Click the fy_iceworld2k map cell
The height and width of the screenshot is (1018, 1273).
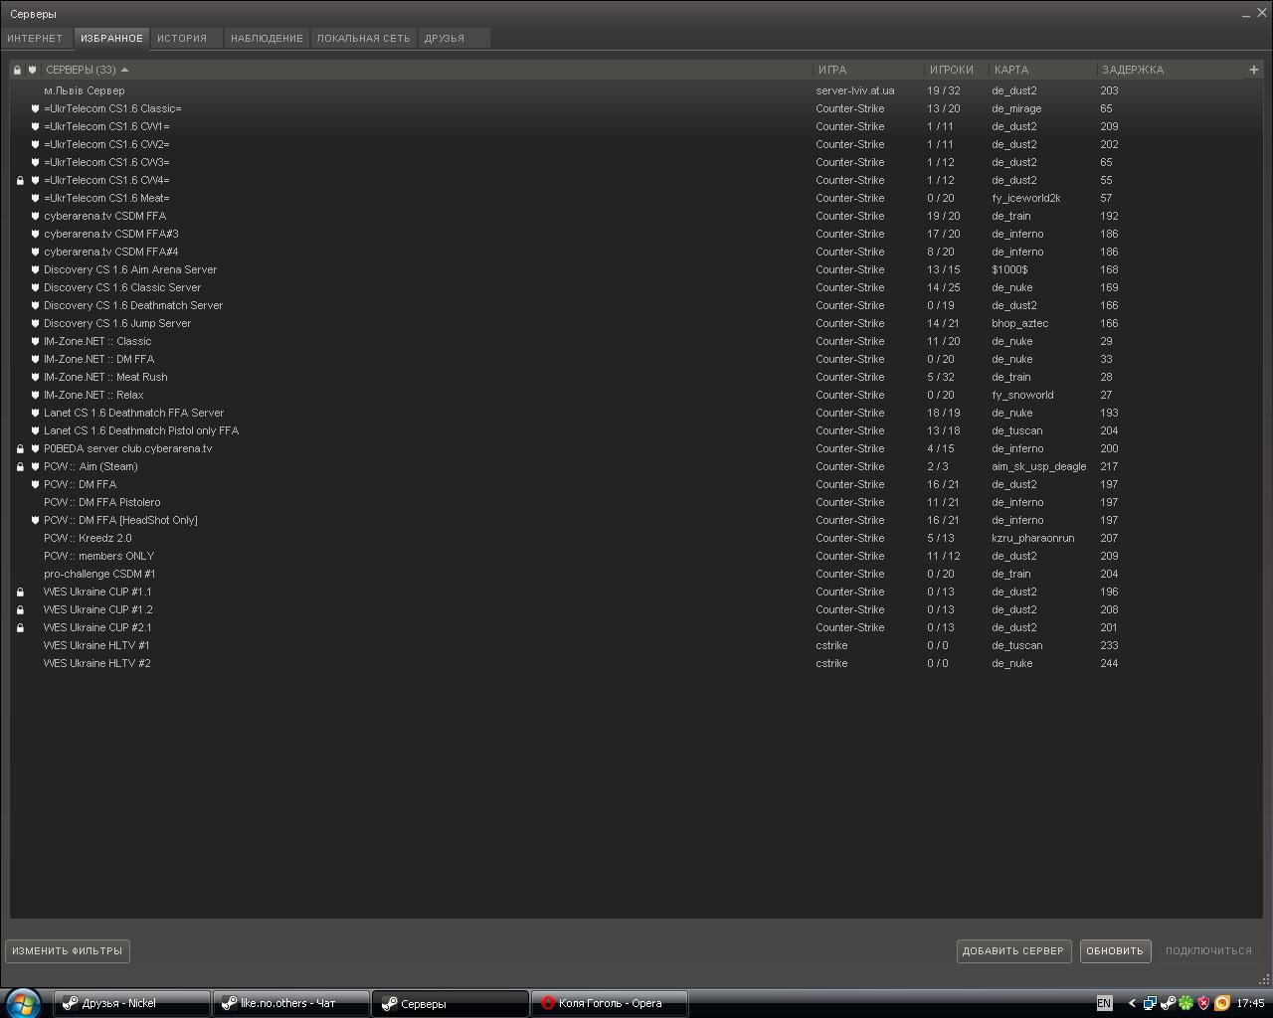tap(1026, 198)
